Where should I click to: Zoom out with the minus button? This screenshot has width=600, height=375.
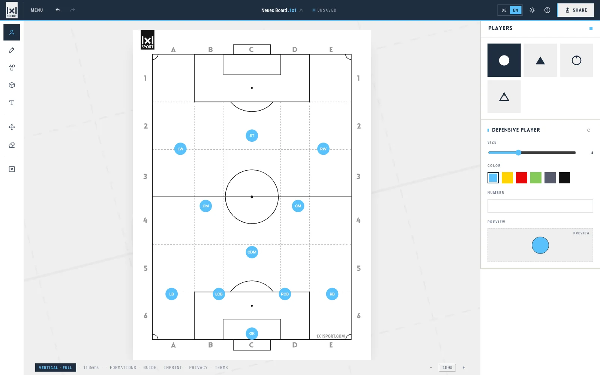coord(431,368)
